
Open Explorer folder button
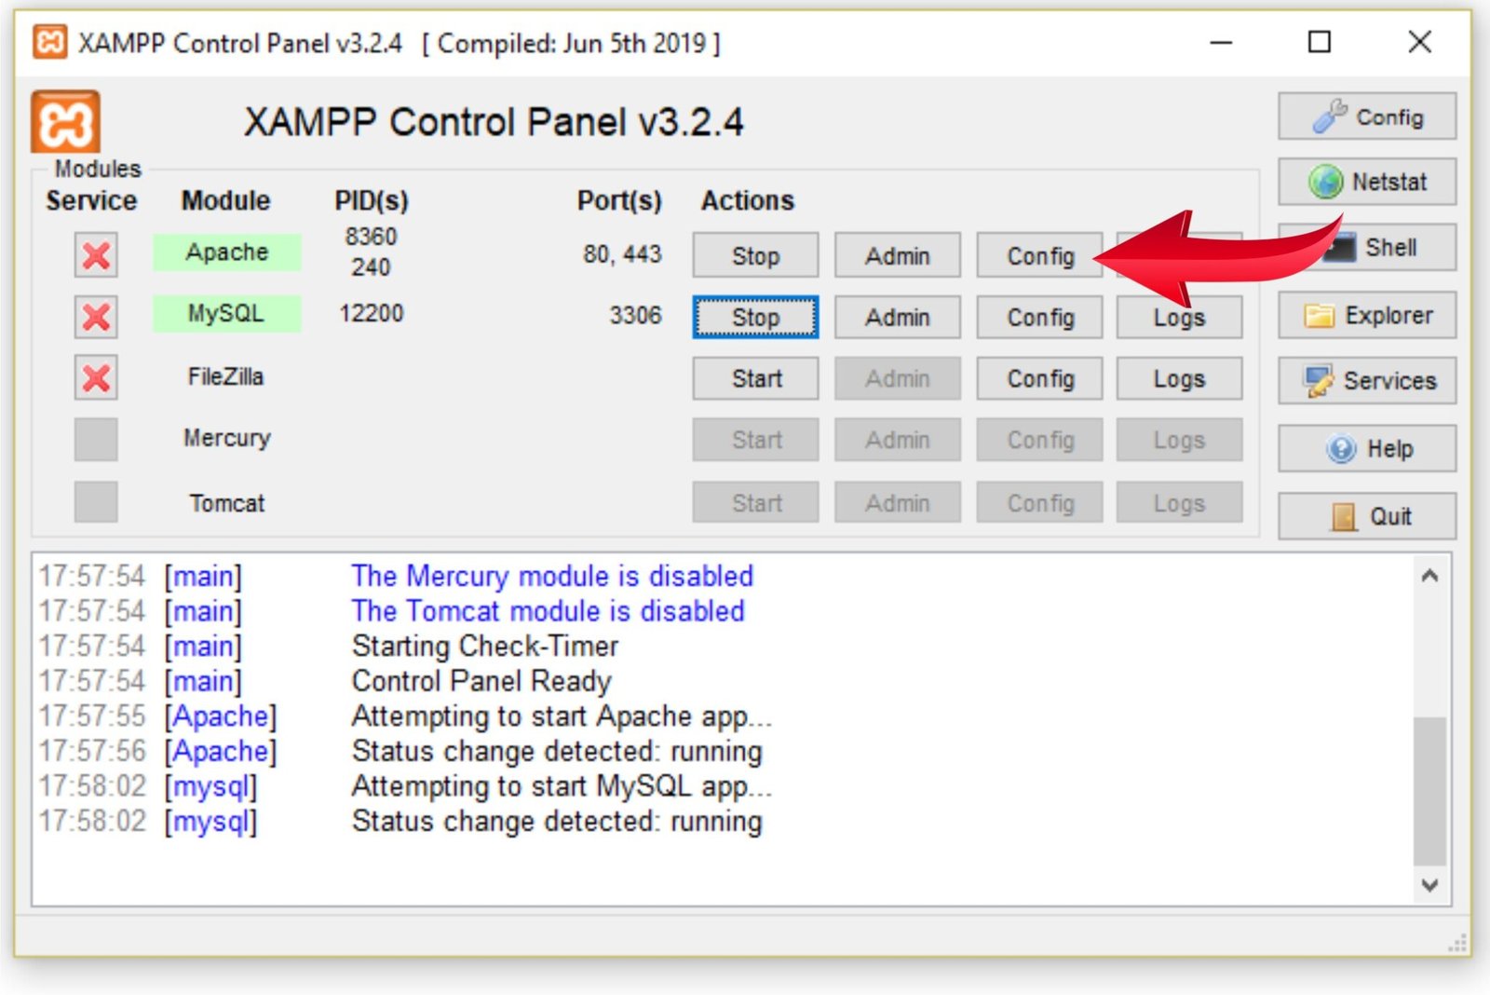coord(1366,316)
